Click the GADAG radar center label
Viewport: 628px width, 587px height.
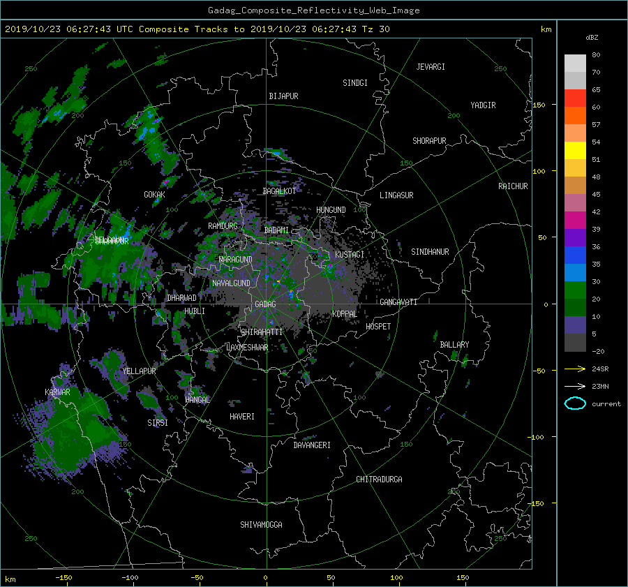(x=265, y=304)
